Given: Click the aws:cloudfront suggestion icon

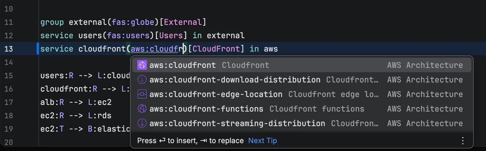Looking at the screenshot, I should [142, 65].
